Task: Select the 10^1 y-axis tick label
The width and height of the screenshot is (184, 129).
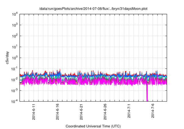Action: [x=16, y=47]
